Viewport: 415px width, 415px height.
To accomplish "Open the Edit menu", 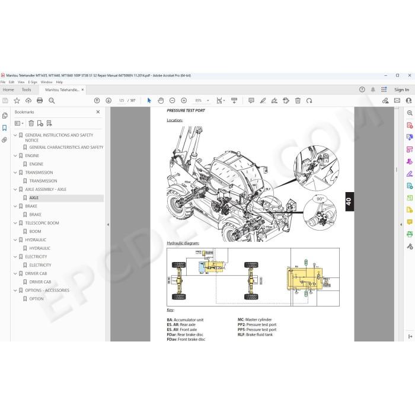I will 11,82.
